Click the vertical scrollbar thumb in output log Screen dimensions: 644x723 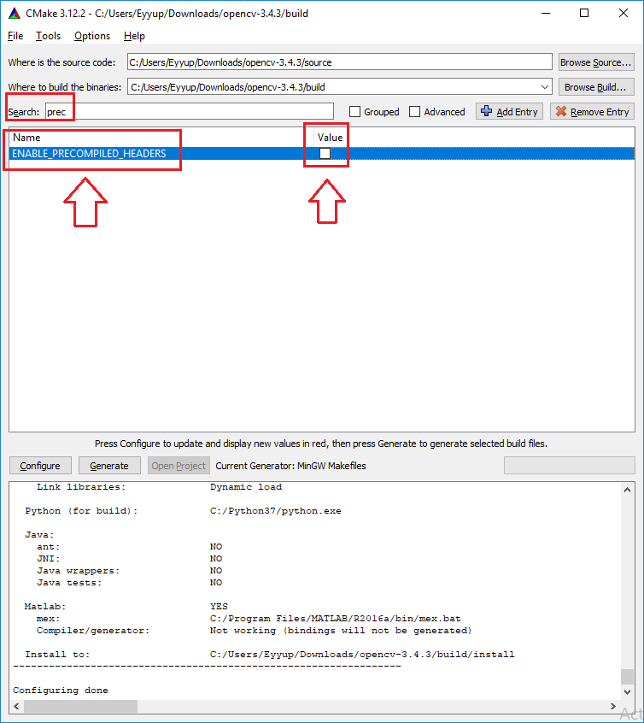(628, 677)
